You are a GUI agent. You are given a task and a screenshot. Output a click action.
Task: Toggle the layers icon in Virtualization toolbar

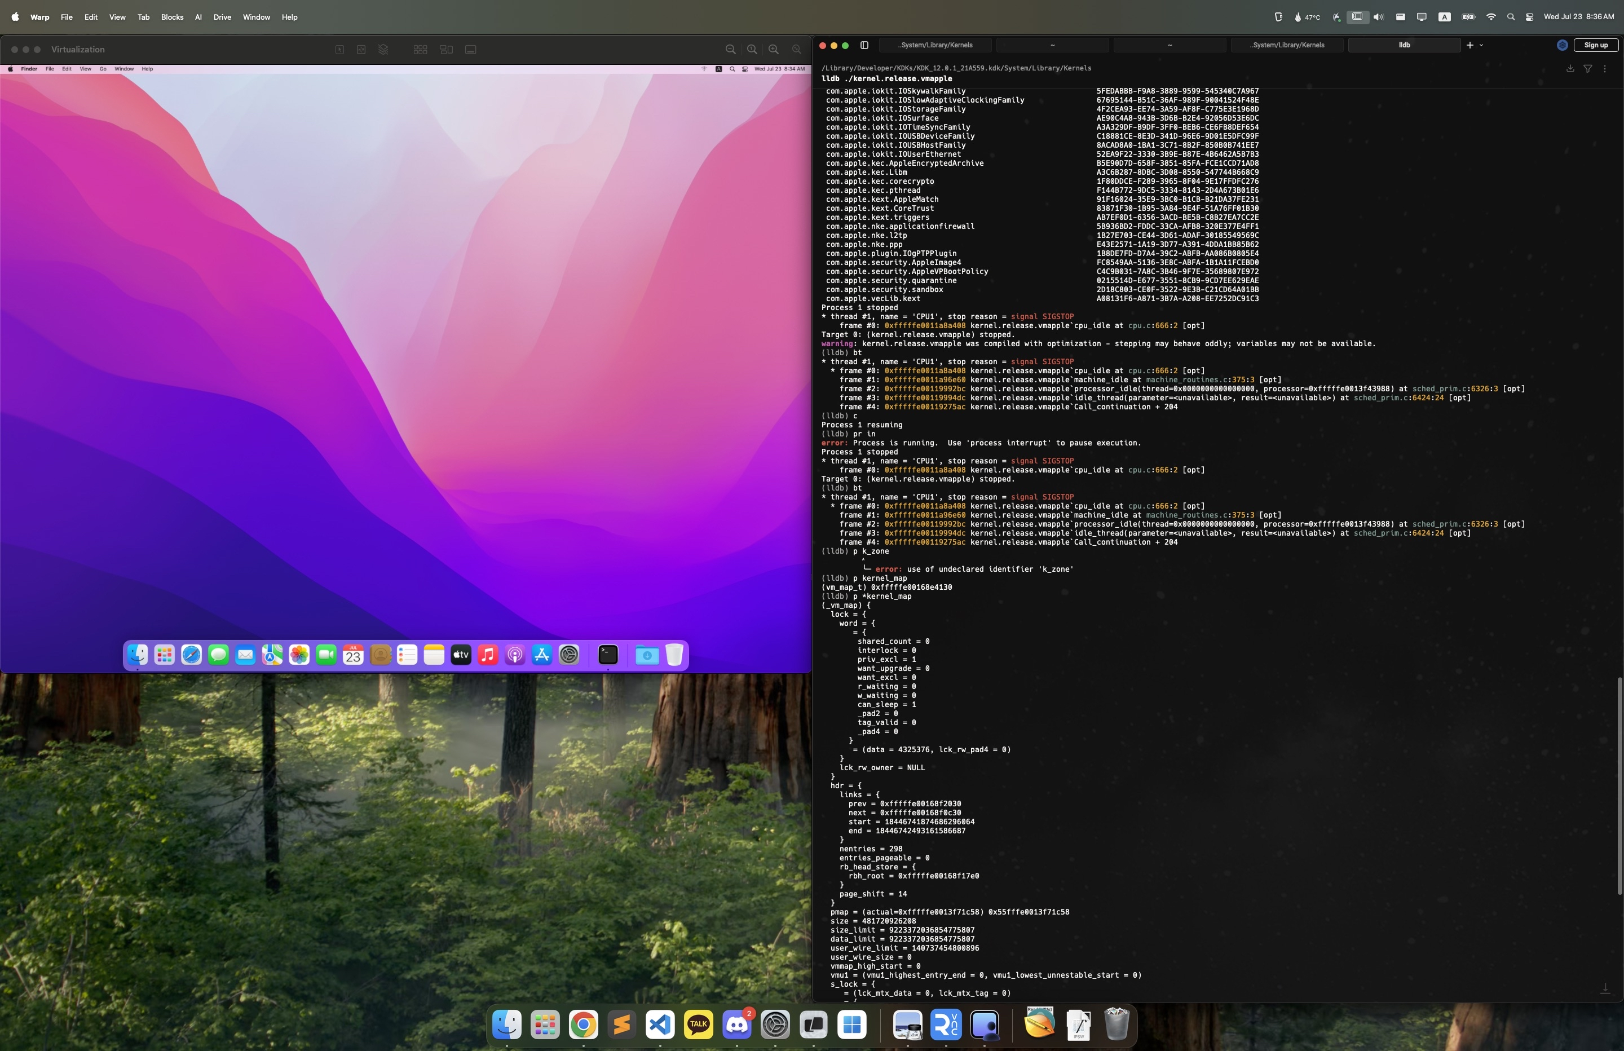(x=383, y=50)
